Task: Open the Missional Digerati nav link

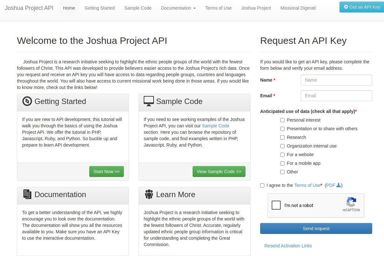Action: (298, 8)
